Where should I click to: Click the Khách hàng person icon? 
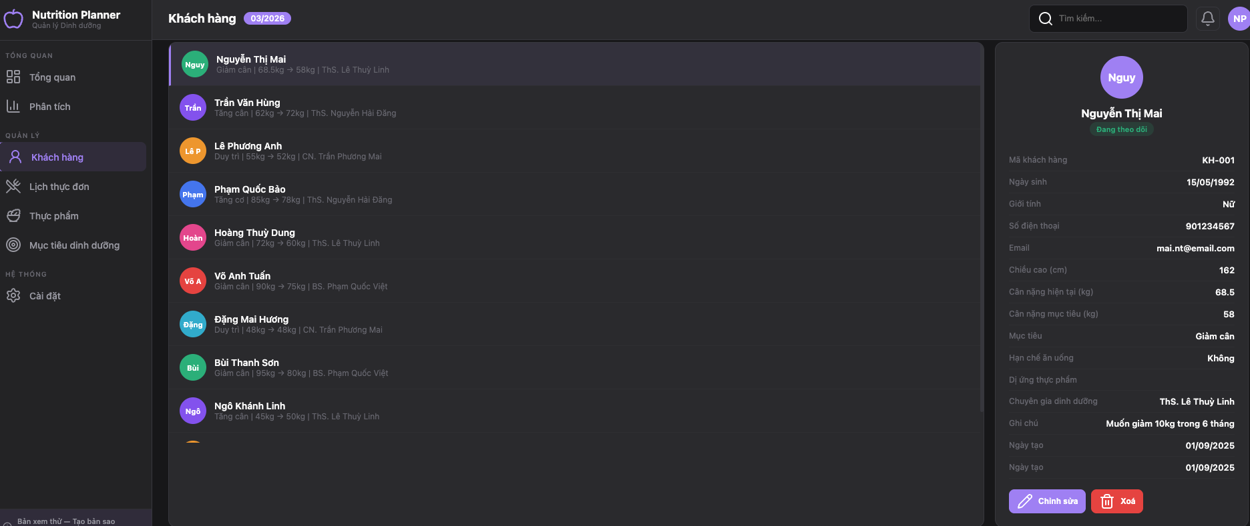pyautogui.click(x=15, y=157)
